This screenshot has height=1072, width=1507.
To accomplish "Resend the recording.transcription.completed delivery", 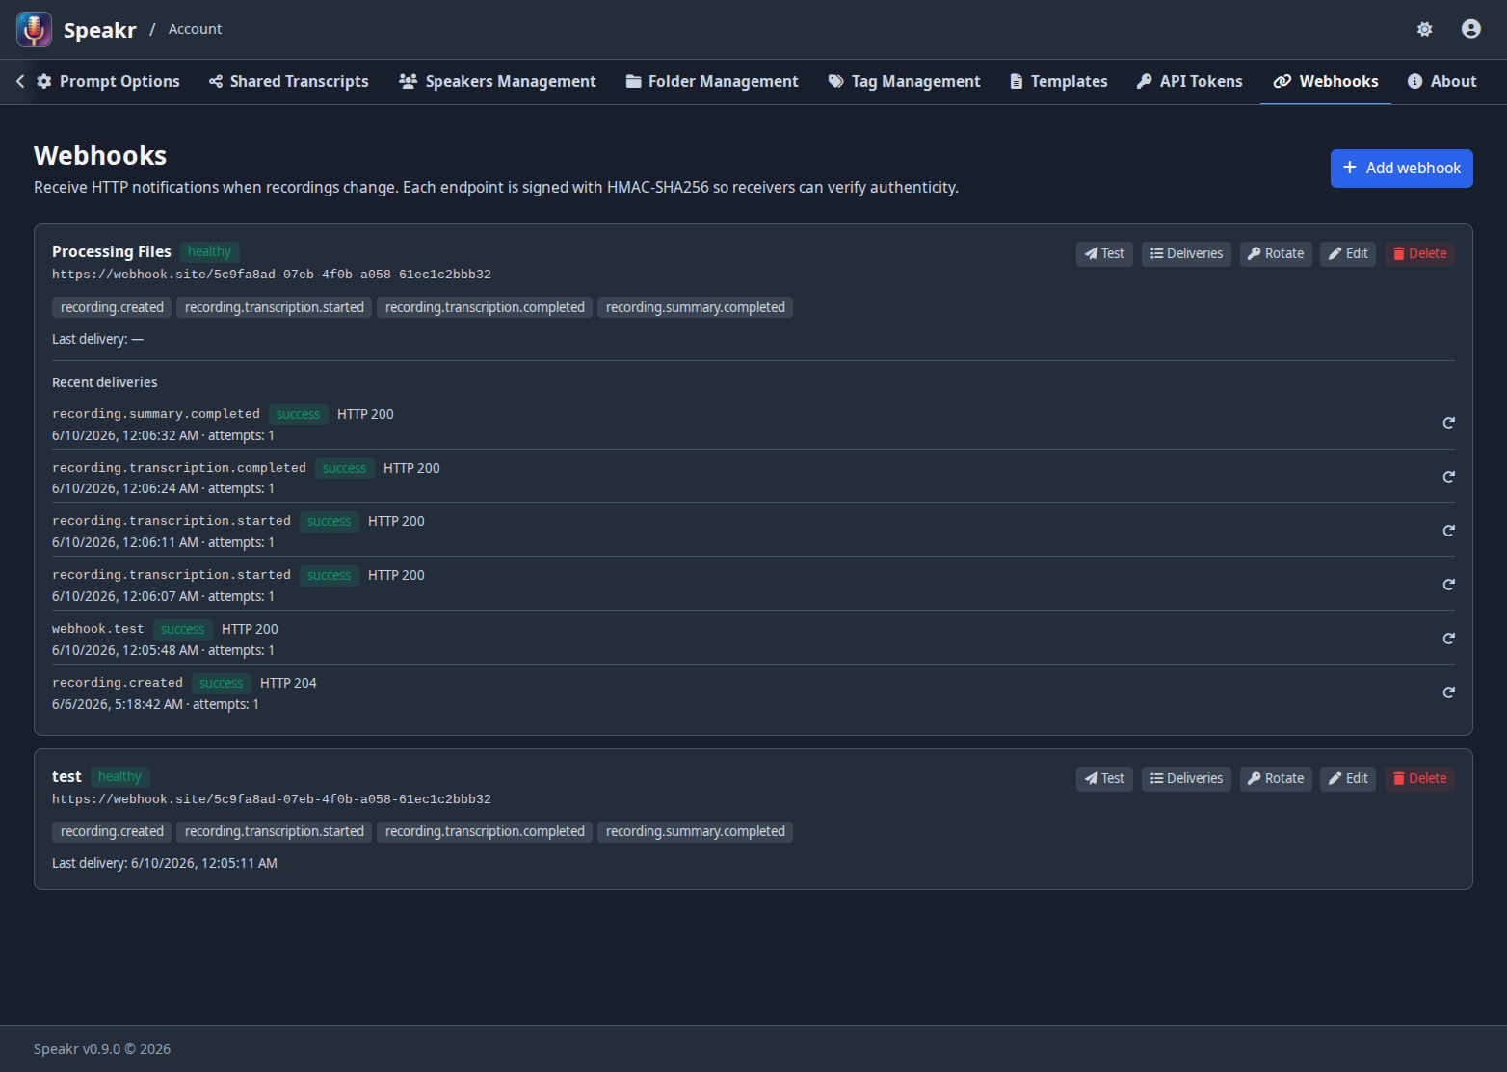I will (1448, 477).
